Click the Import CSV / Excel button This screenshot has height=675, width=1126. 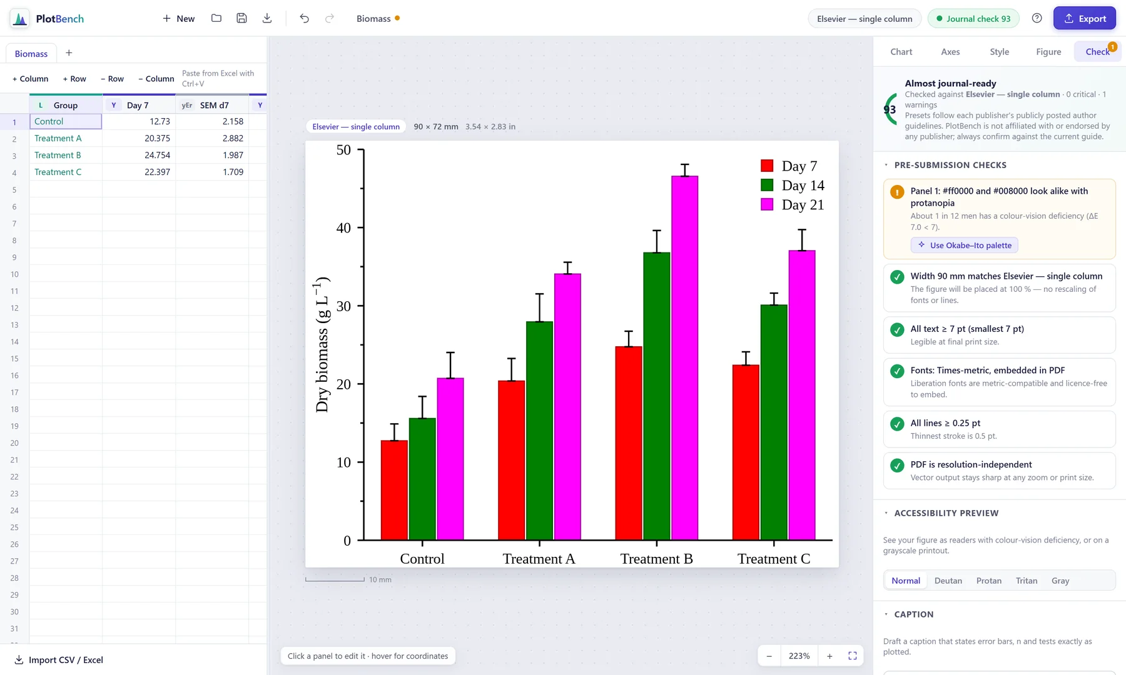59,660
